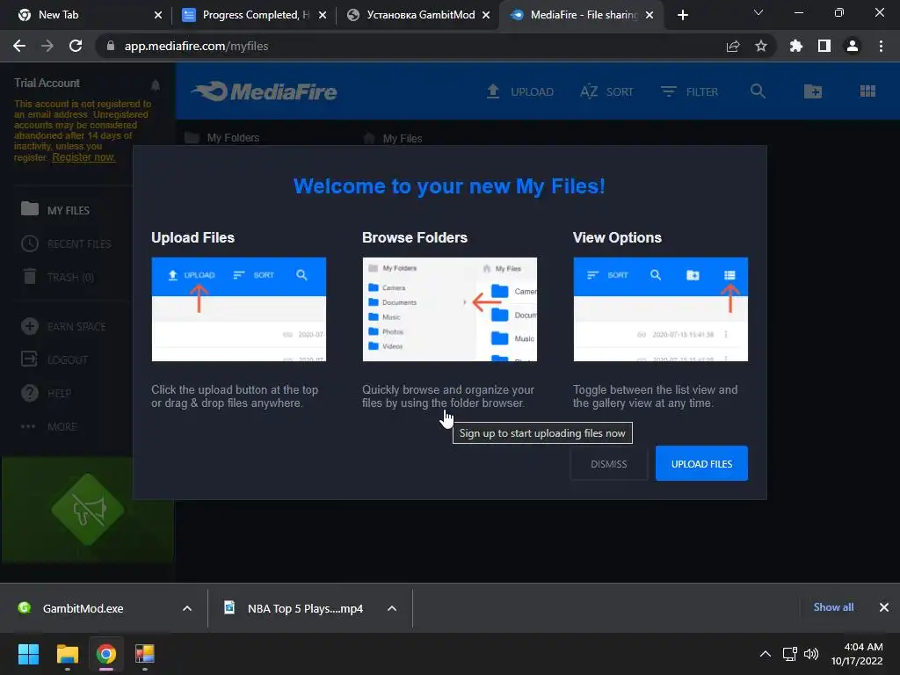Viewport: 900px width, 675px height.
Task: Go back in browser
Action: [x=19, y=46]
